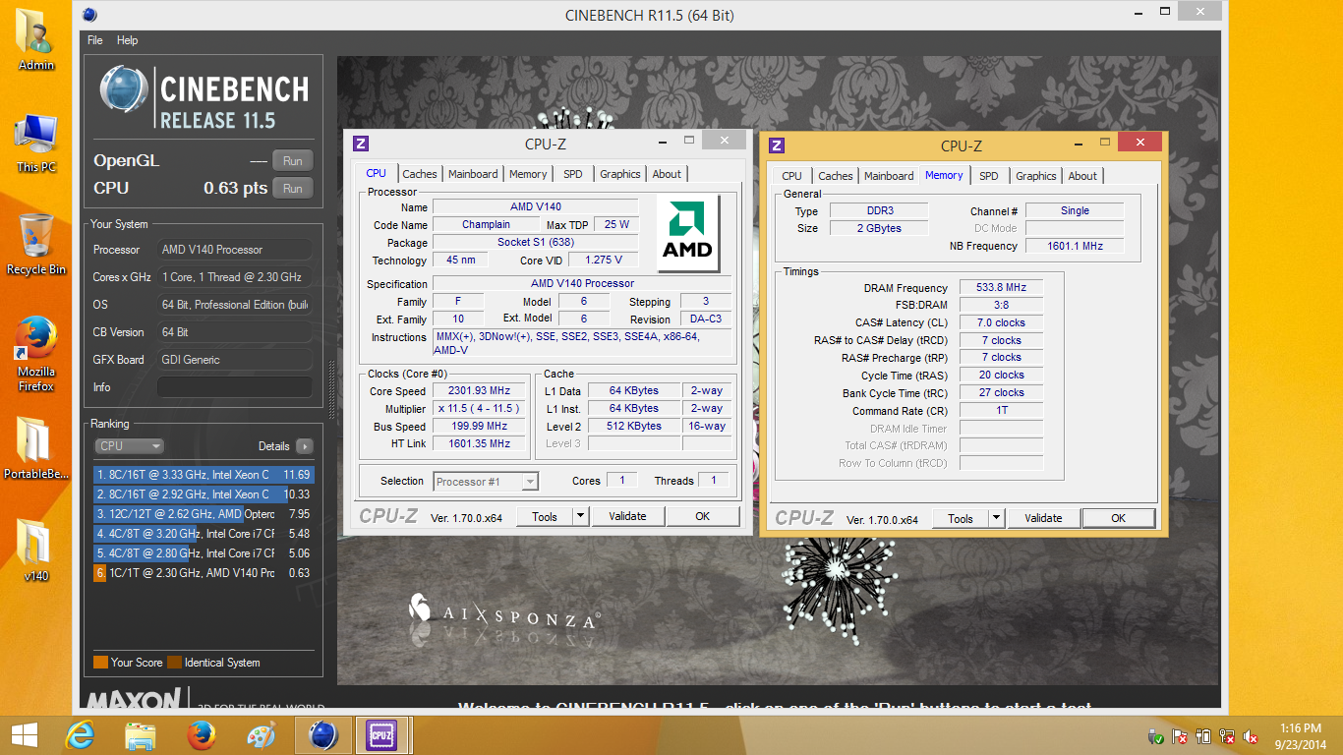Open About tab in the left CPU-Z window
Viewport: 1343px width, 755px height.
coord(667,174)
